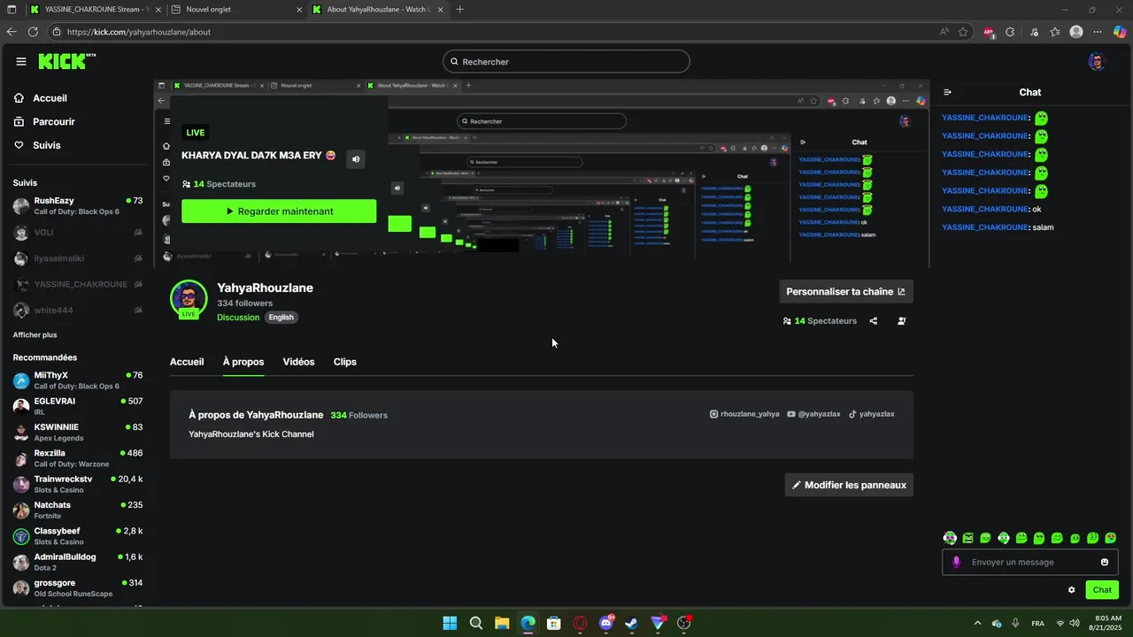Show hidden system tray icons chevron
1133x637 pixels.
977,623
